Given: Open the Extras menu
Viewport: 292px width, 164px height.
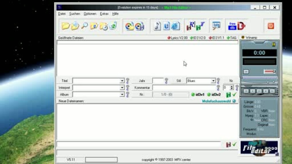Looking at the screenshot, I should click(x=104, y=14).
